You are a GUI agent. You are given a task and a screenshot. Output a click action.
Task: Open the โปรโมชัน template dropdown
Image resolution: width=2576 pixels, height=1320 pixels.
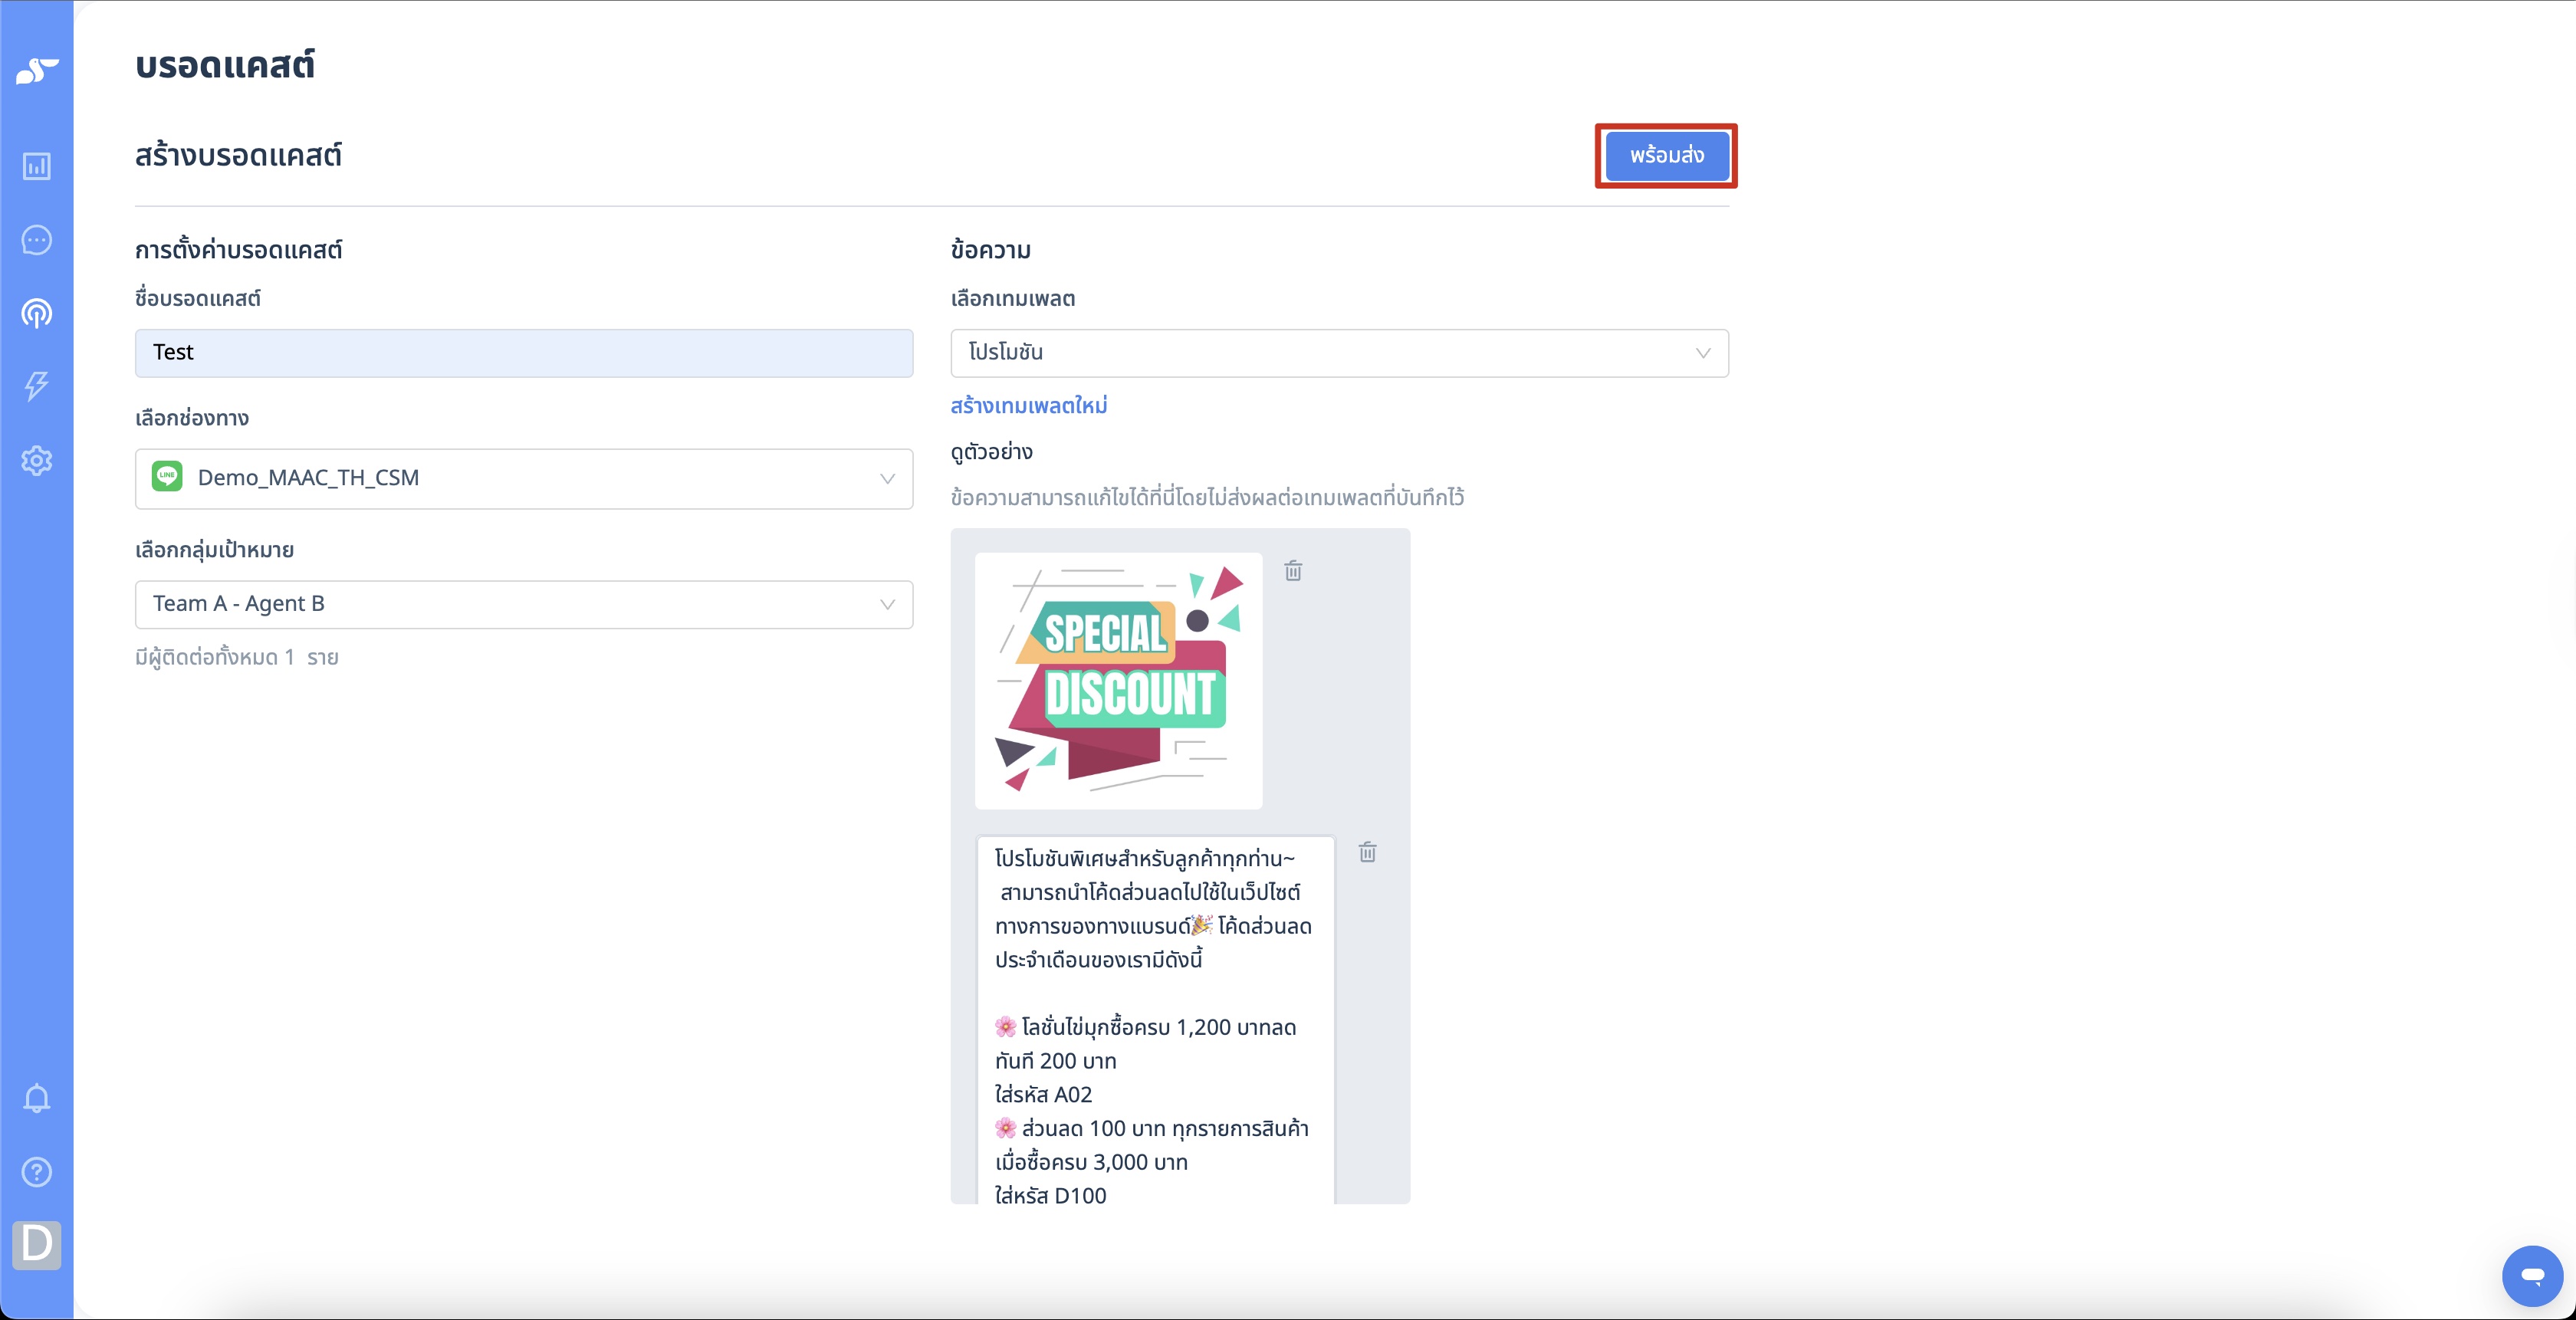(x=1339, y=353)
